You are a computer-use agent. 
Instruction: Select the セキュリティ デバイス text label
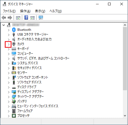pos(29,68)
